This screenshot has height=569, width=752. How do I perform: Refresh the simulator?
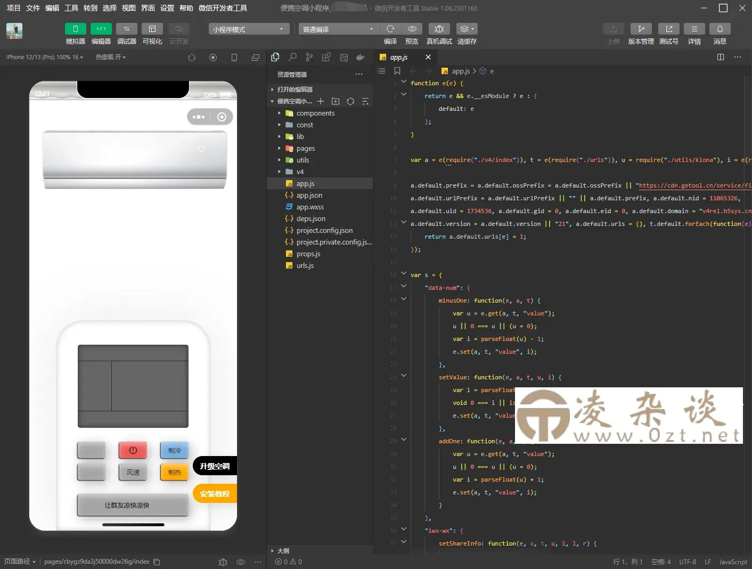[192, 58]
